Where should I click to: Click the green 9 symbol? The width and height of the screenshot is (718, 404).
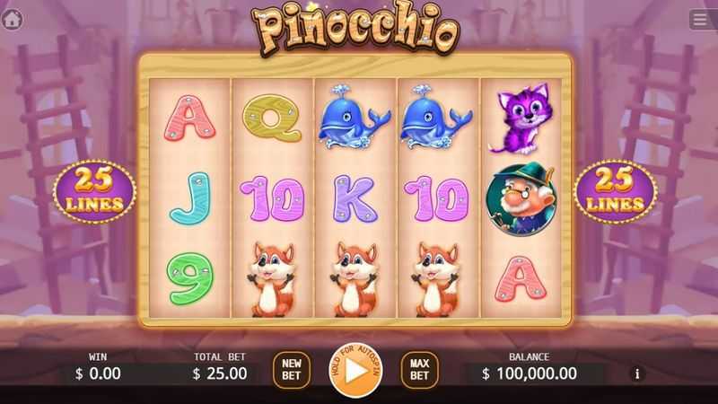click(189, 278)
